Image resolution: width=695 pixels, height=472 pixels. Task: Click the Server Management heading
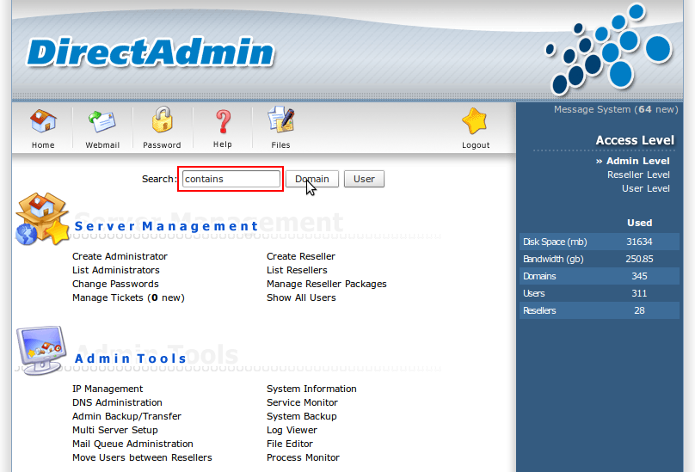[166, 226]
